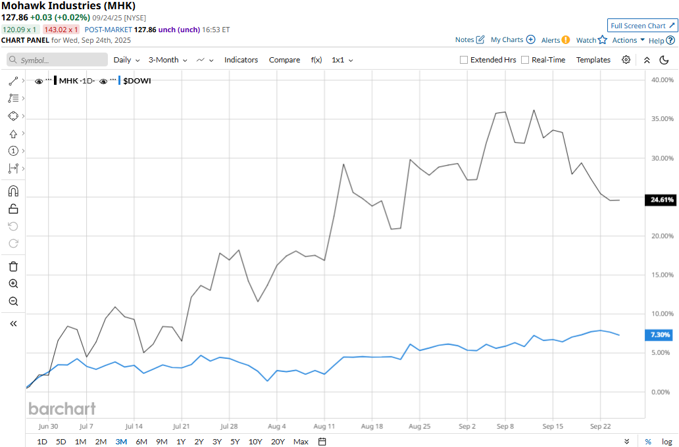The height and width of the screenshot is (447, 679).
Task: Select the shapes drawing tool
Action: click(13, 116)
